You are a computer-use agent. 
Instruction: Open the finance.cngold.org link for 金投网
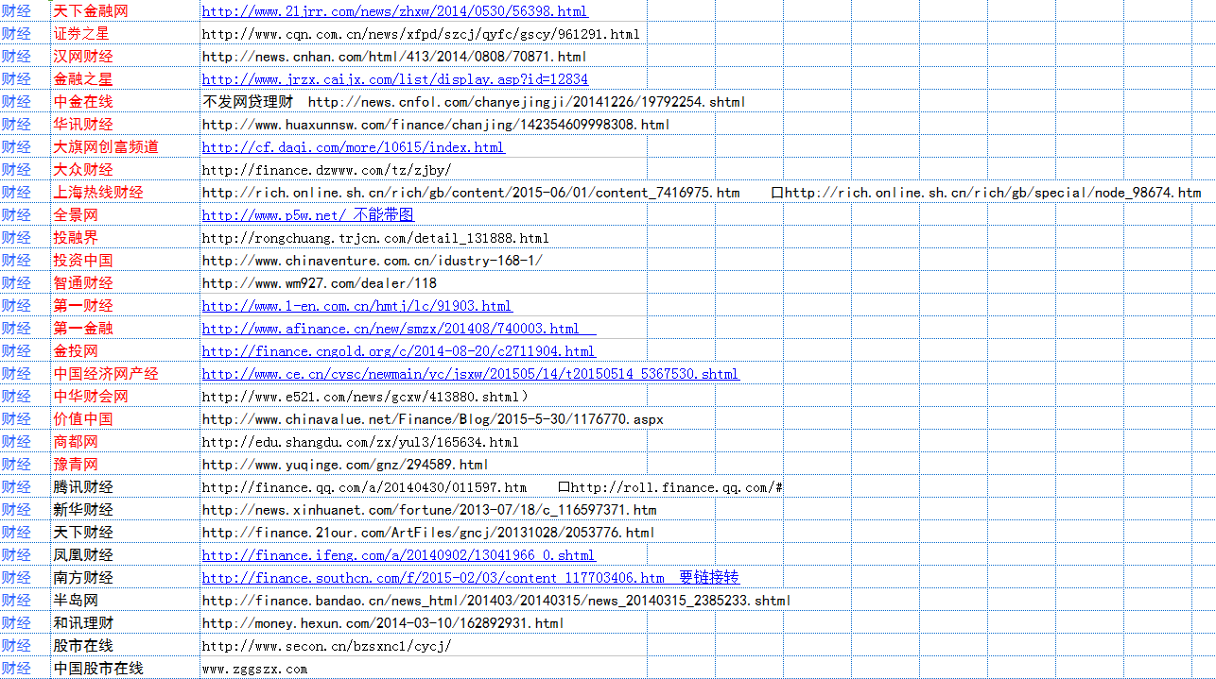[x=398, y=351]
